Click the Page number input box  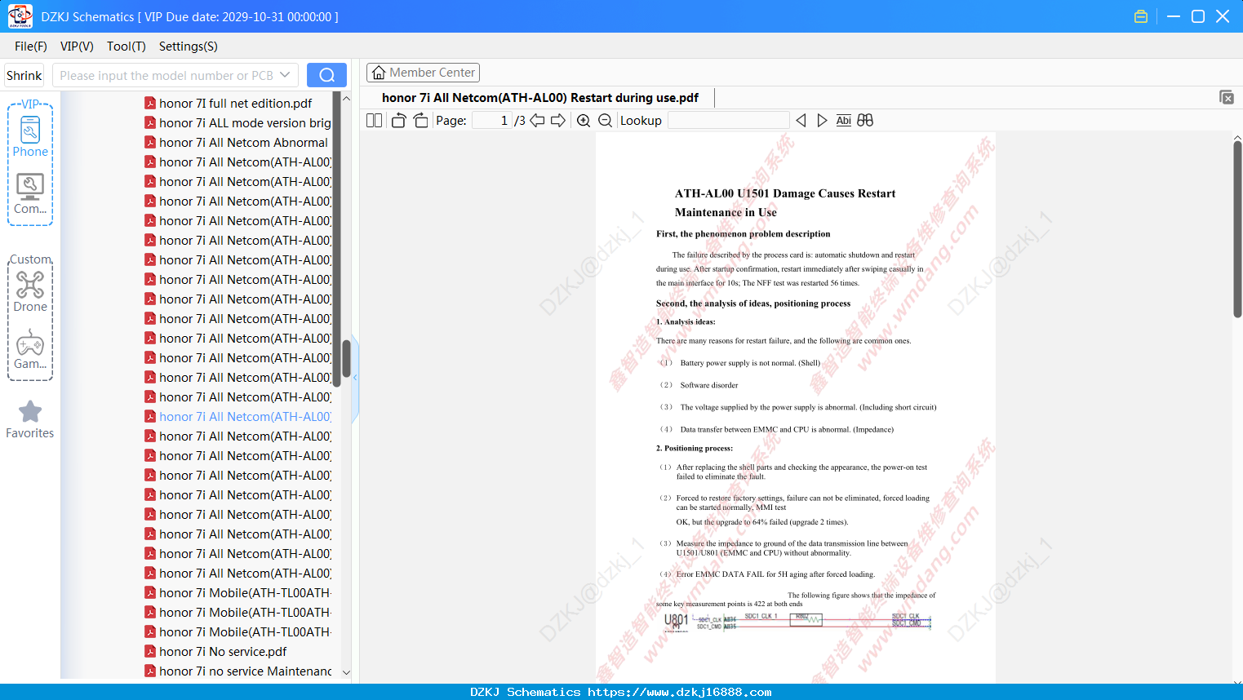pos(492,121)
